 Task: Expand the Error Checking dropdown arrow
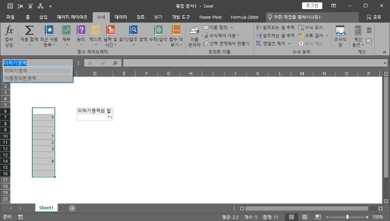coord(327,35)
